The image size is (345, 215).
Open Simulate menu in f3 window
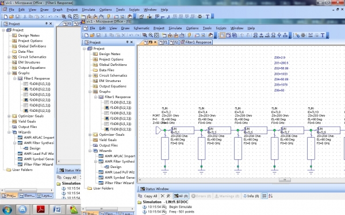click(x=175, y=28)
